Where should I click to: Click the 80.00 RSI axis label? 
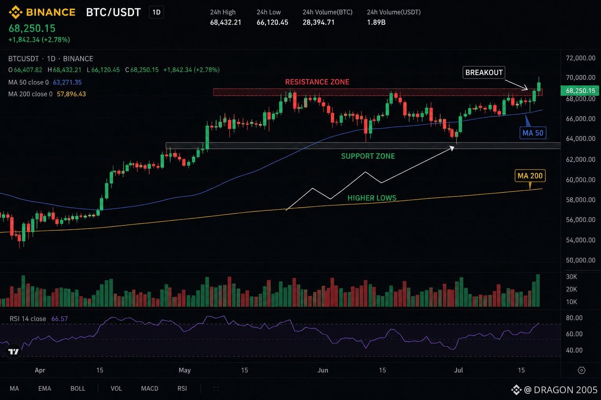coord(574,318)
